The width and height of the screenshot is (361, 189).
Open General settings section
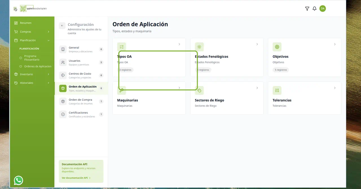click(81, 49)
